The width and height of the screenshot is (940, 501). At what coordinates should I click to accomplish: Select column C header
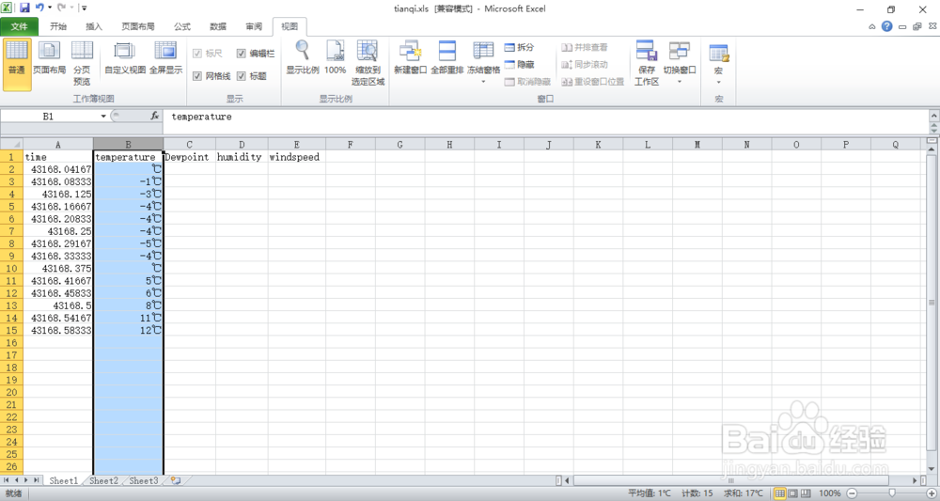pyautogui.click(x=190, y=145)
